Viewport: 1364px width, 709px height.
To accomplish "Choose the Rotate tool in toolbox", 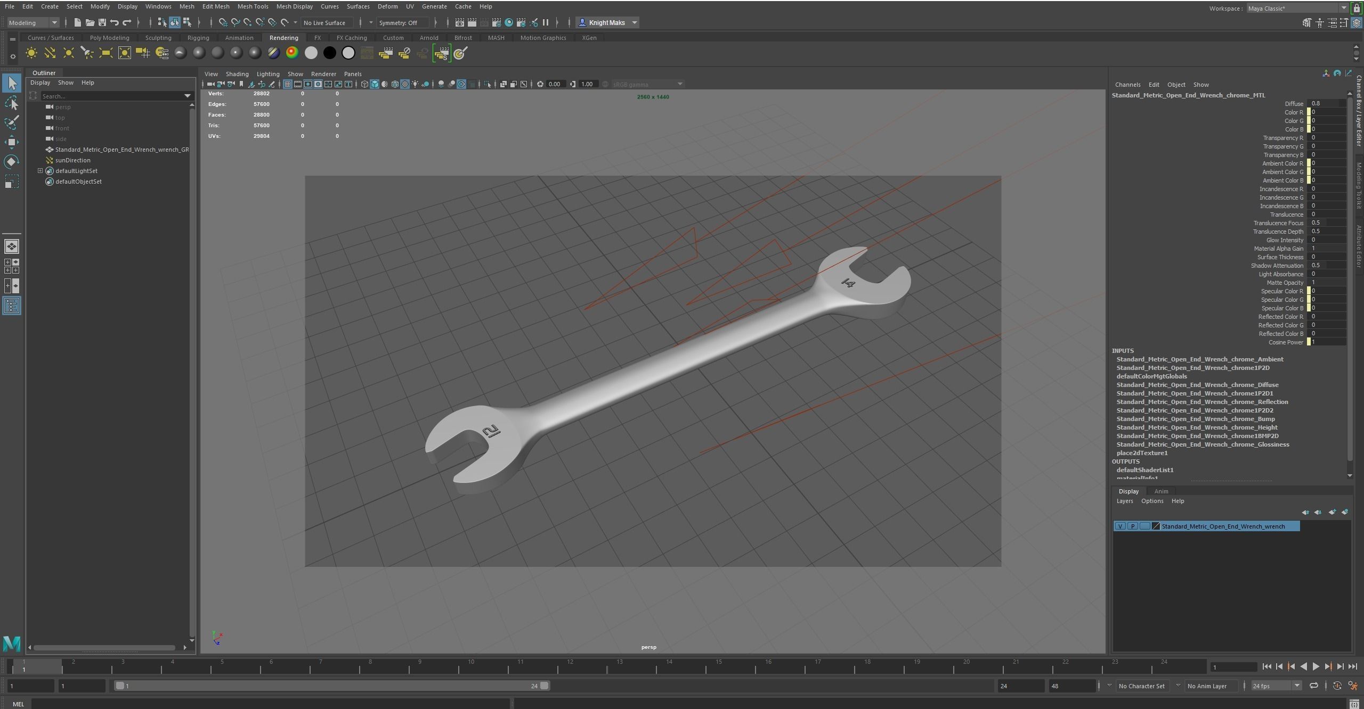I will (12, 161).
